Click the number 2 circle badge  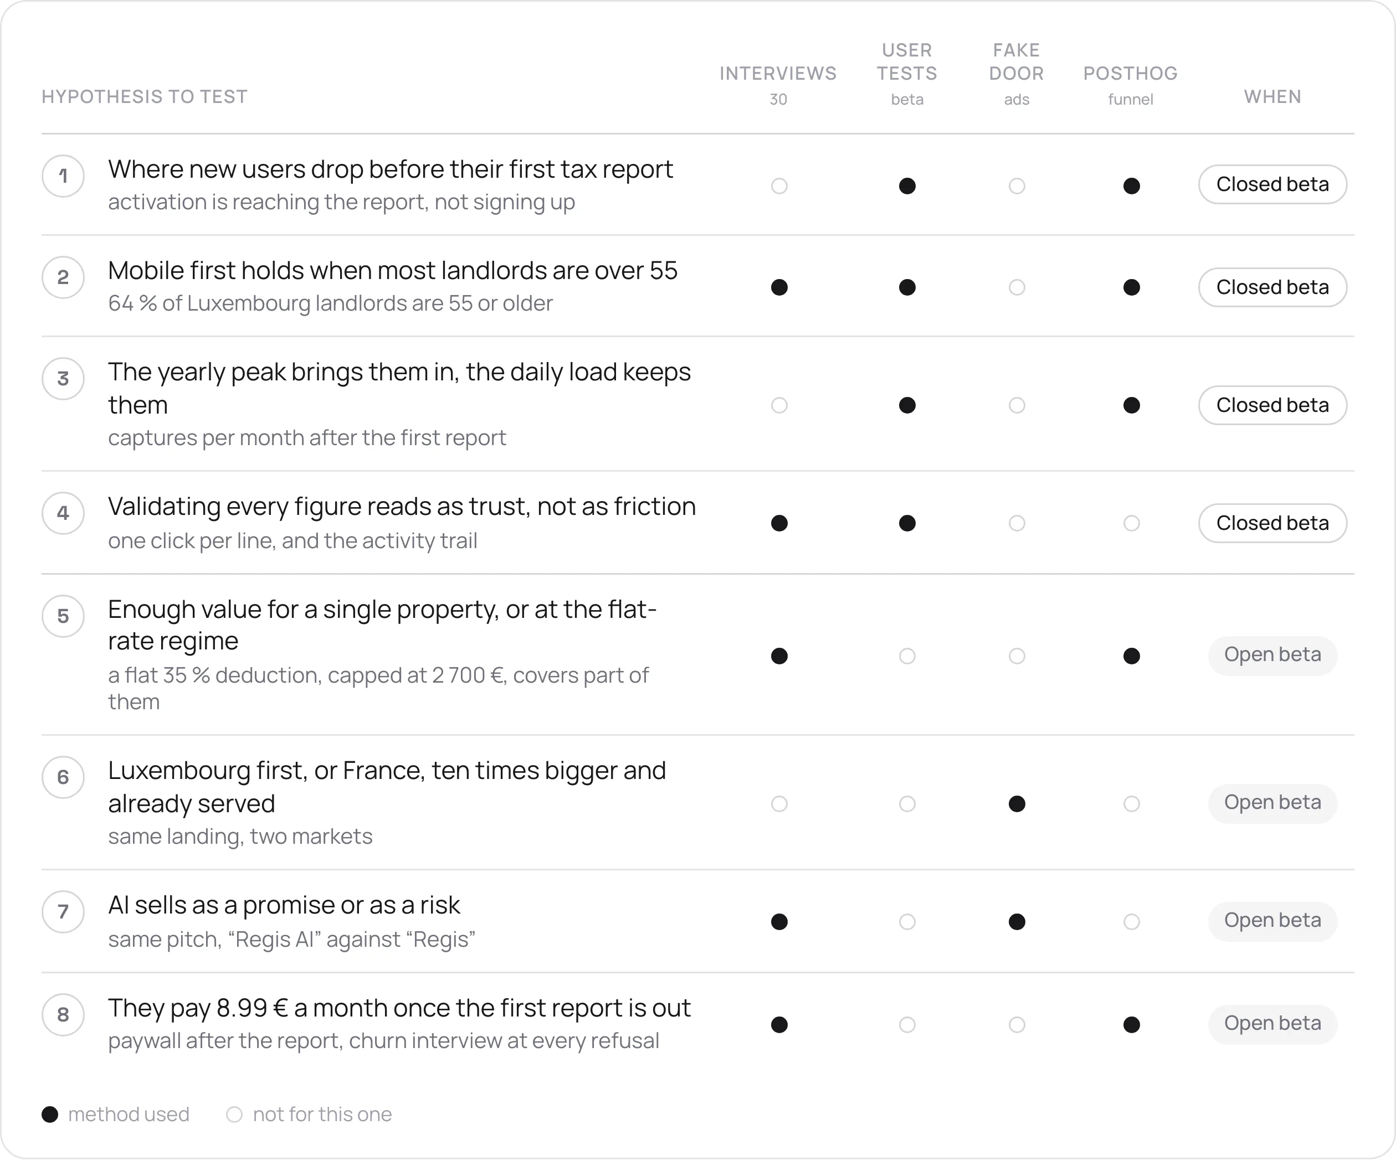pos(63,277)
